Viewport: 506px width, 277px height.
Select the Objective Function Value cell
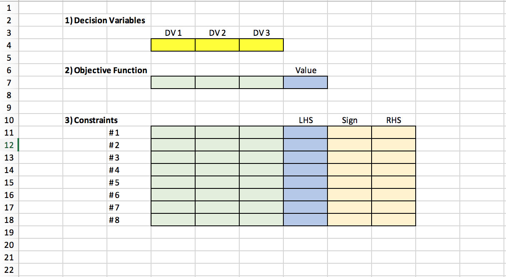click(x=305, y=82)
